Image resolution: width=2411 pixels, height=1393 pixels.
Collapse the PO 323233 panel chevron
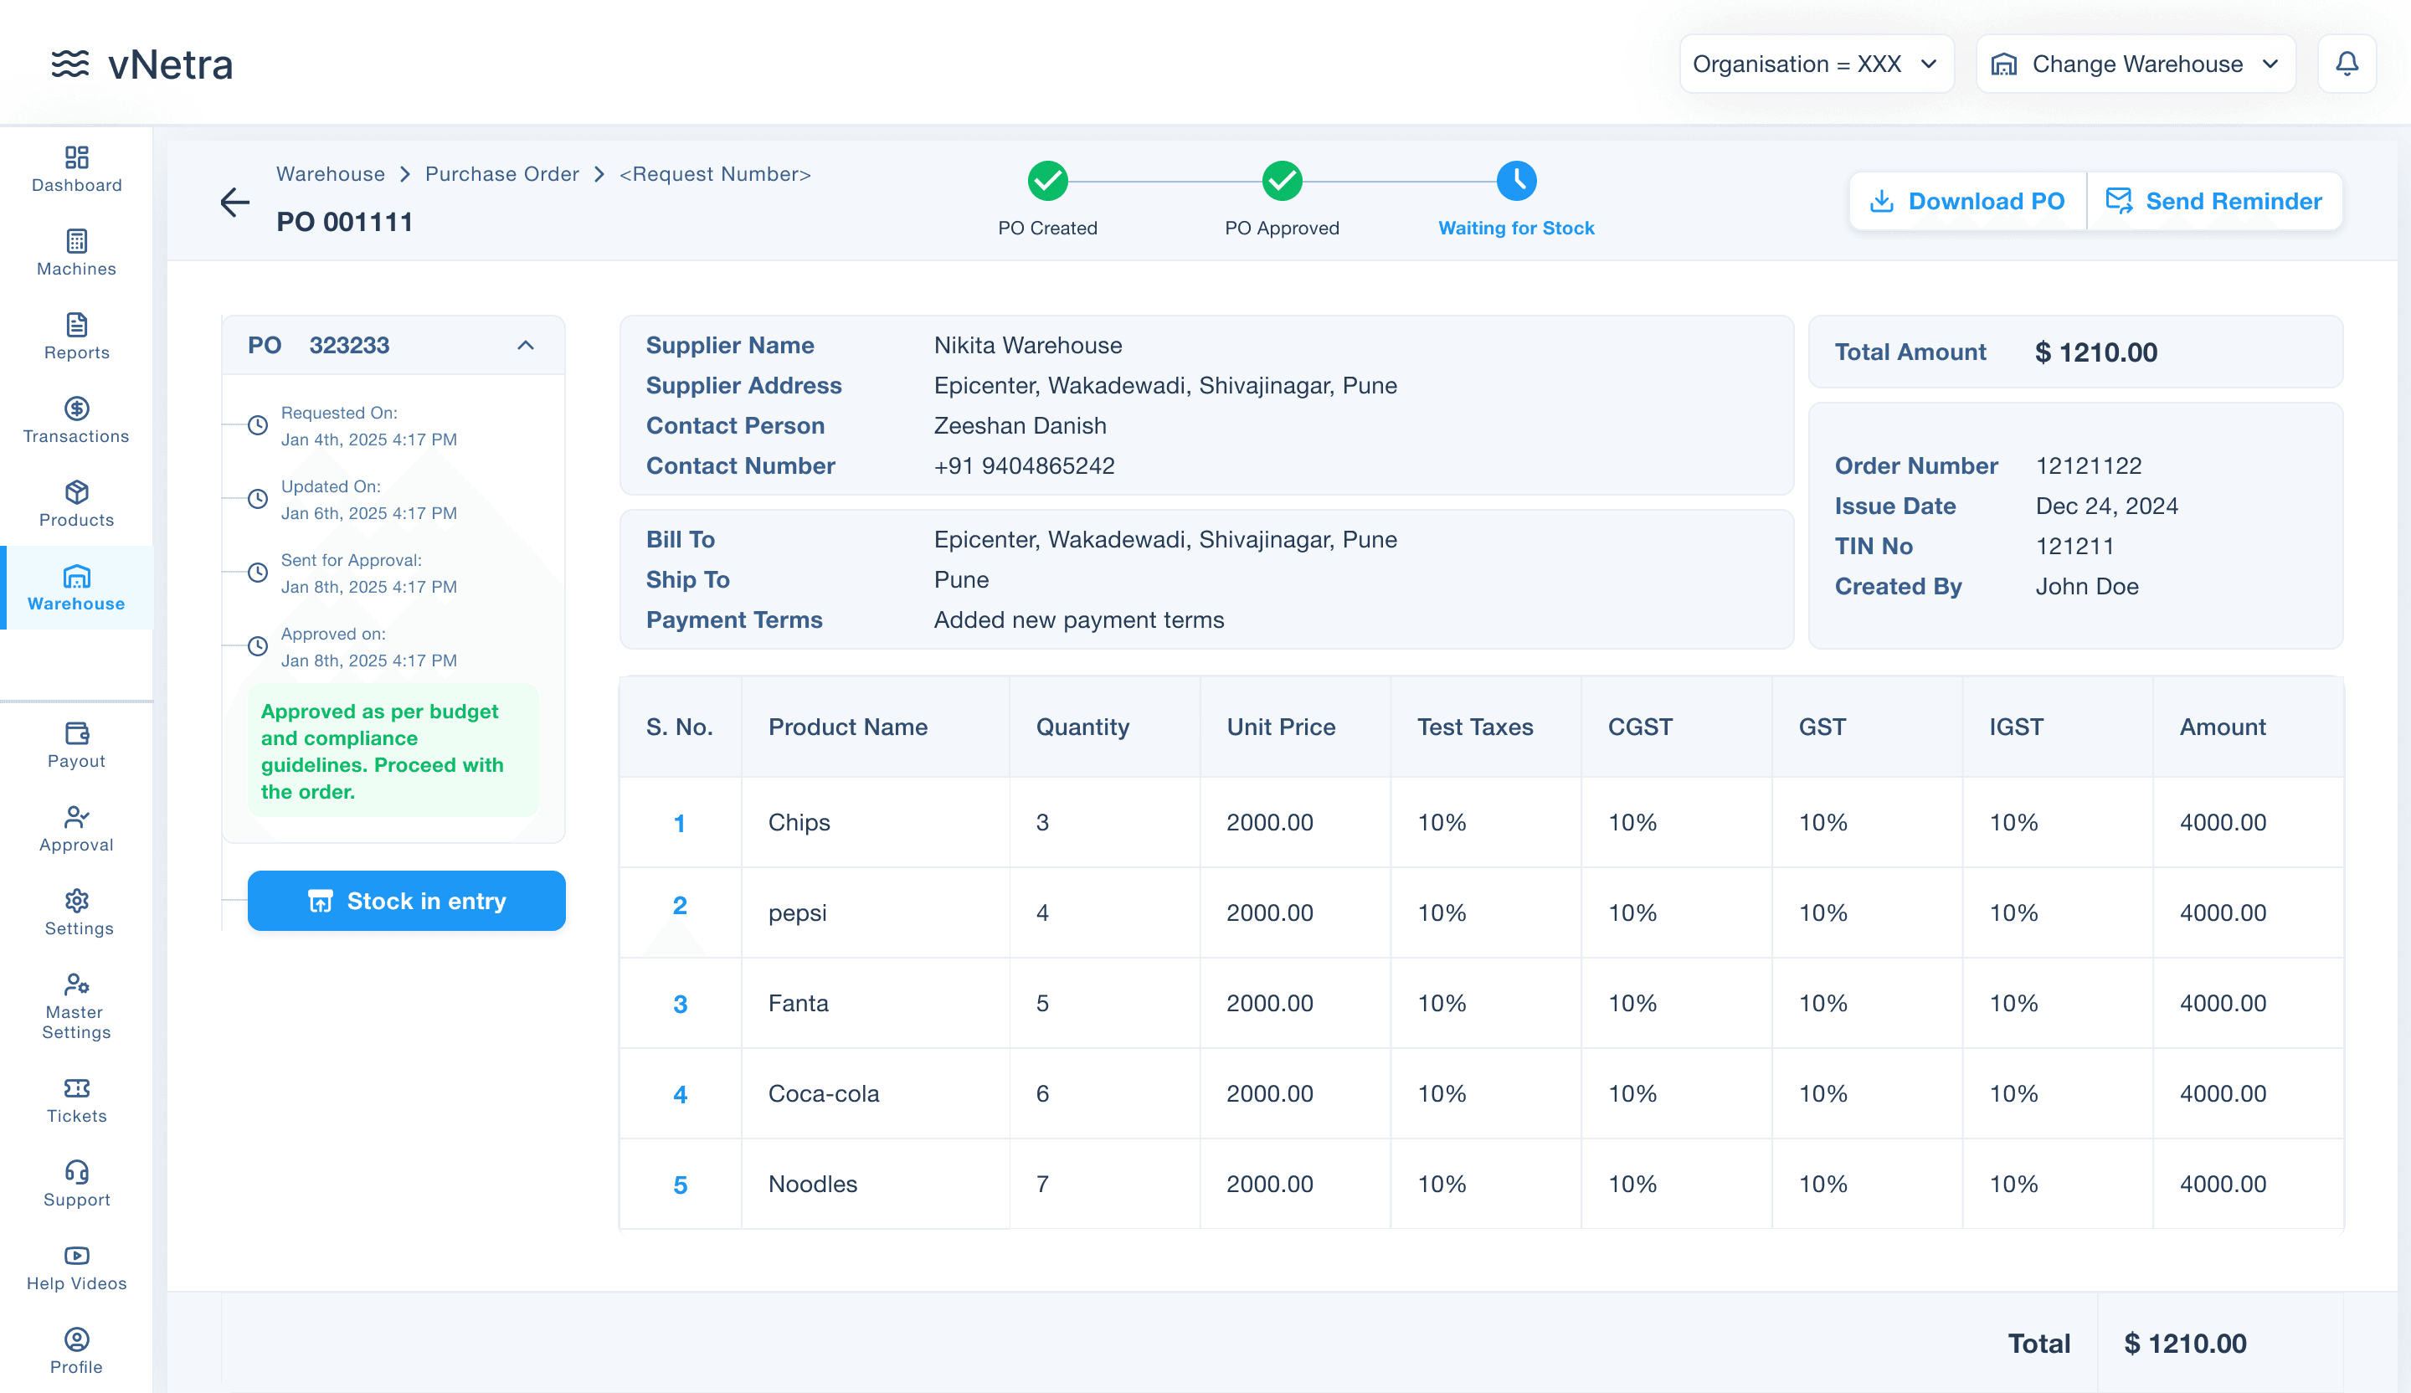[525, 346]
